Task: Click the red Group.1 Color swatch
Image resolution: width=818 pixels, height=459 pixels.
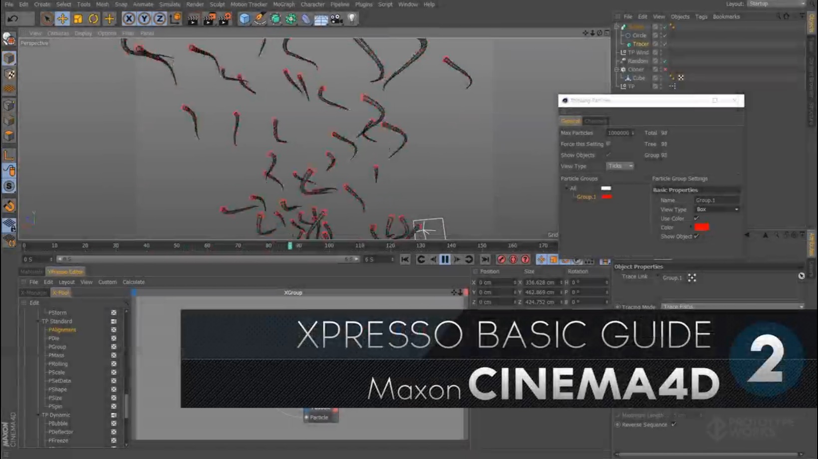Action: (701, 227)
